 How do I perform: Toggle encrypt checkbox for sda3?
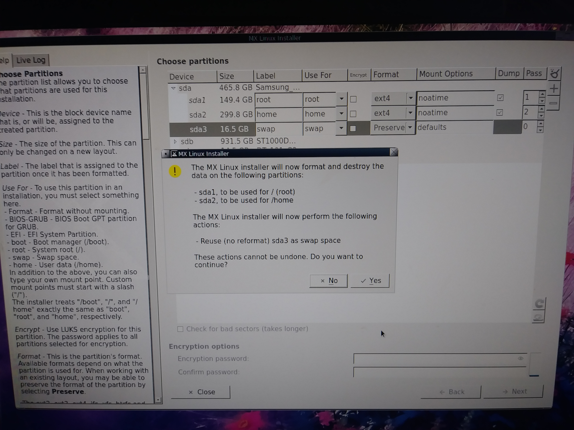click(x=353, y=128)
